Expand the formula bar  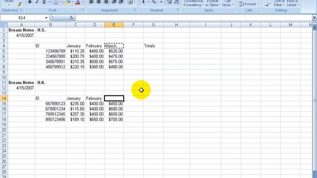[314, 18]
